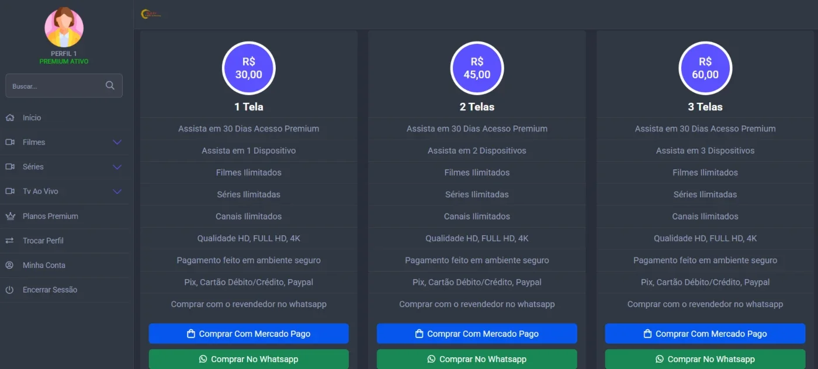
Task: Expand the Filmes submenu chevron
Action: pos(117,142)
